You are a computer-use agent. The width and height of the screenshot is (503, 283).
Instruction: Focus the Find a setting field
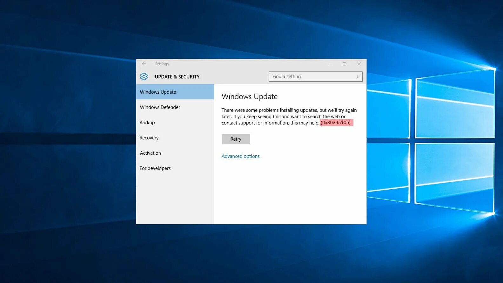315,77
